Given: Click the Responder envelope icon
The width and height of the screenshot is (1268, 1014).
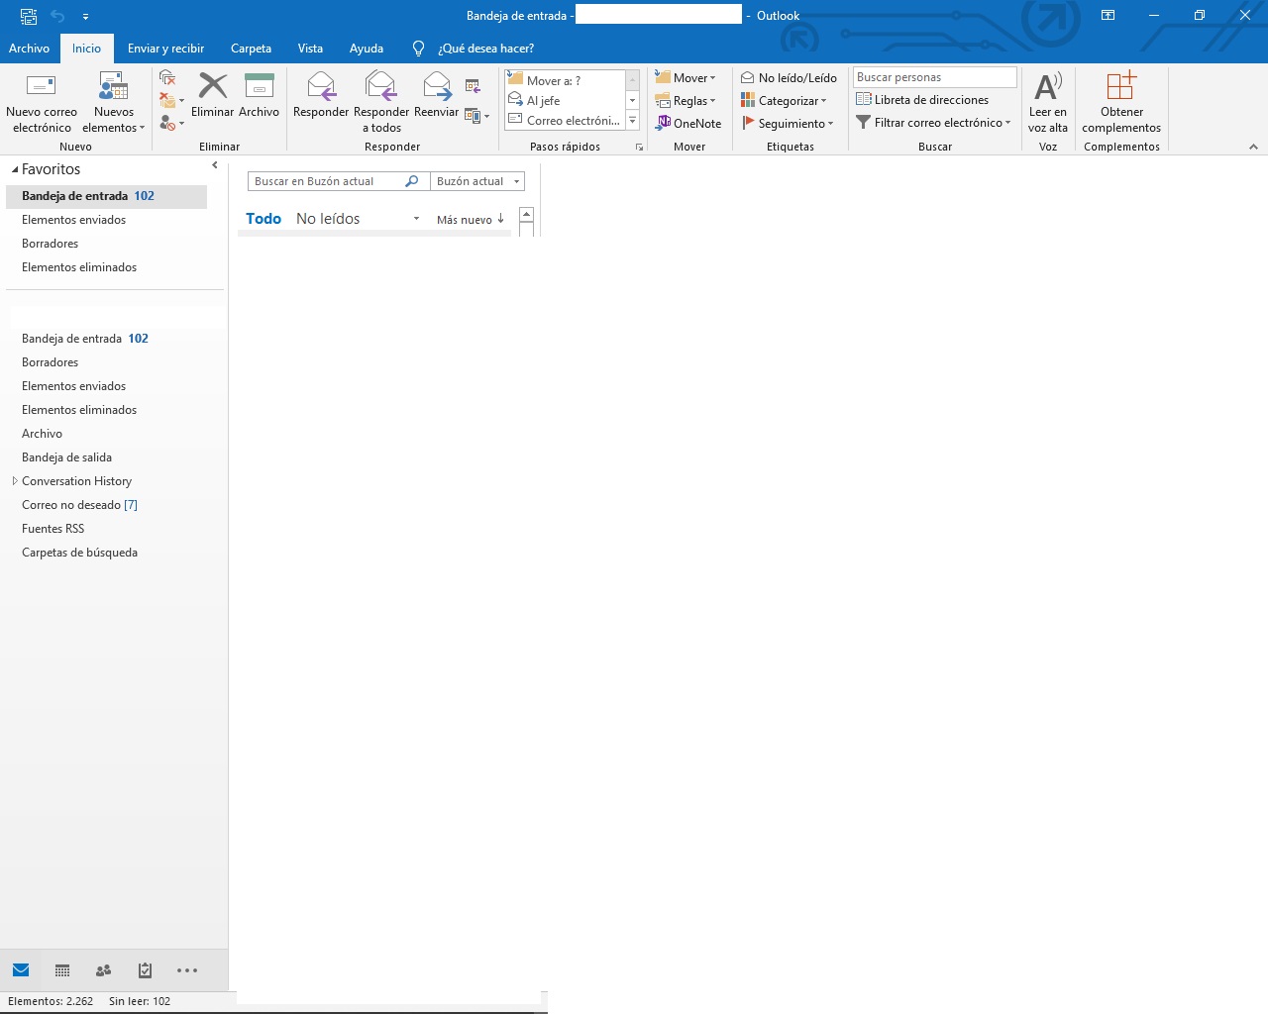Looking at the screenshot, I should [321, 86].
